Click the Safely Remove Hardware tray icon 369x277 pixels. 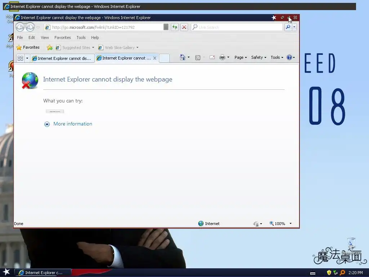tap(335, 273)
